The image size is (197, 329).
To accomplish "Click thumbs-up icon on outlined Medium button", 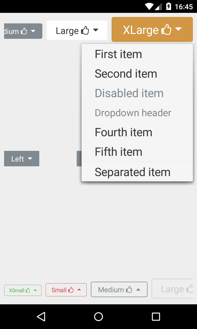I will 129,290.
